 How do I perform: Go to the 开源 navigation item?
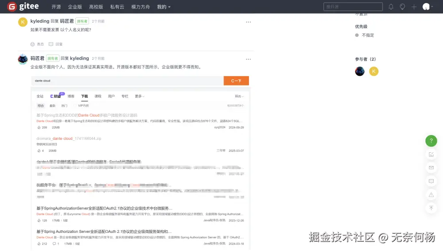click(56, 7)
